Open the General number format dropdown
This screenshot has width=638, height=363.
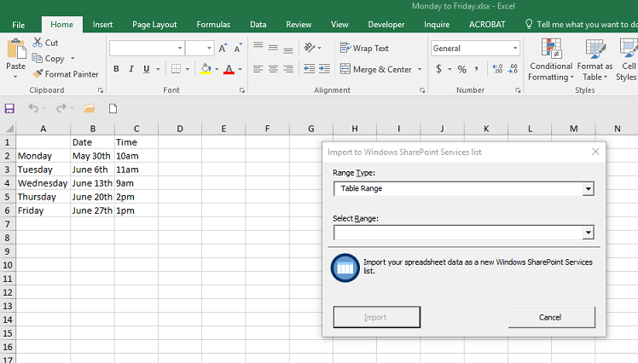[514, 49]
